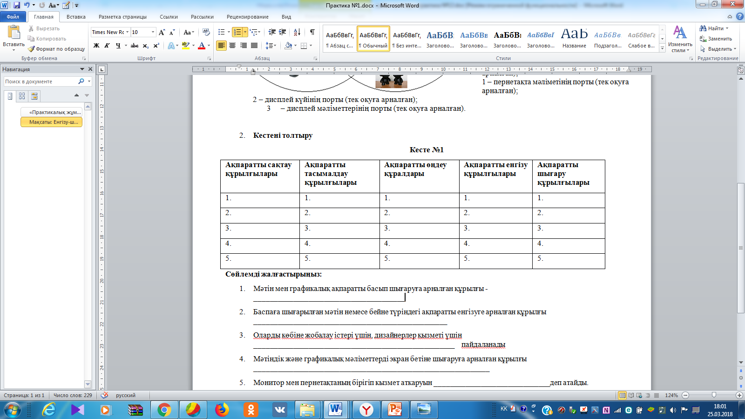This screenshot has height=419, width=745.
Task: Expand underline style dropdown arrow
Action: click(126, 46)
